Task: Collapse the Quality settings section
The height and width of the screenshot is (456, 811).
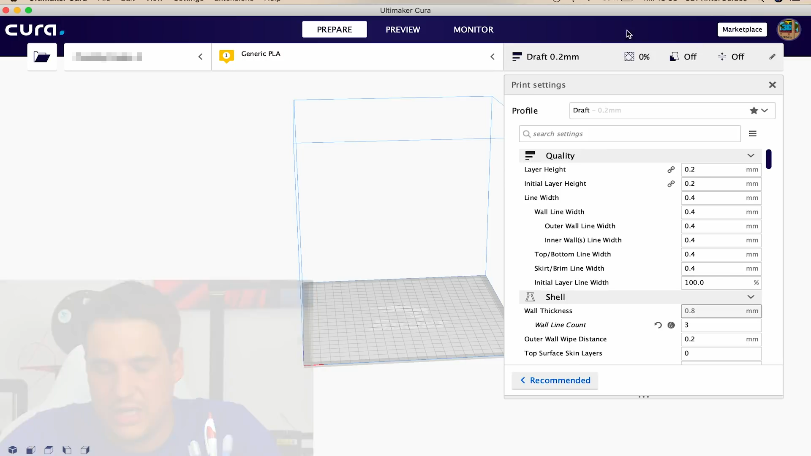Action: point(751,155)
